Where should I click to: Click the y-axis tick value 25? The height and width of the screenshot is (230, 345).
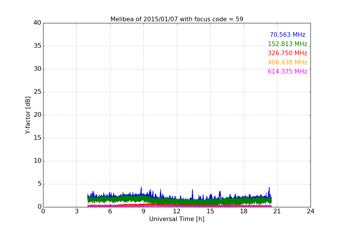coord(37,92)
